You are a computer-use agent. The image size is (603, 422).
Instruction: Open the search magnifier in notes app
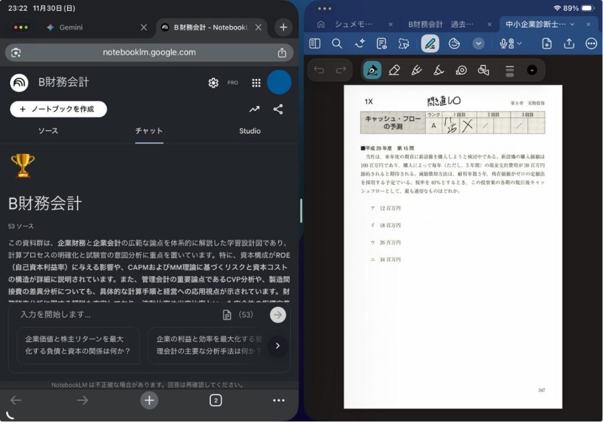(x=337, y=44)
